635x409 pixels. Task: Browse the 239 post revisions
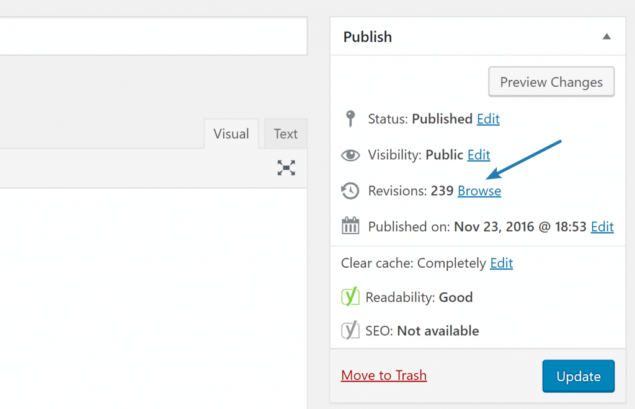[479, 191]
